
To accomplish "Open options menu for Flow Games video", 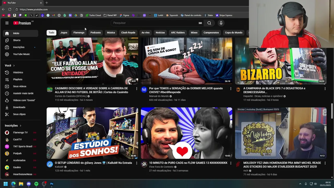I will [x=231, y=163].
